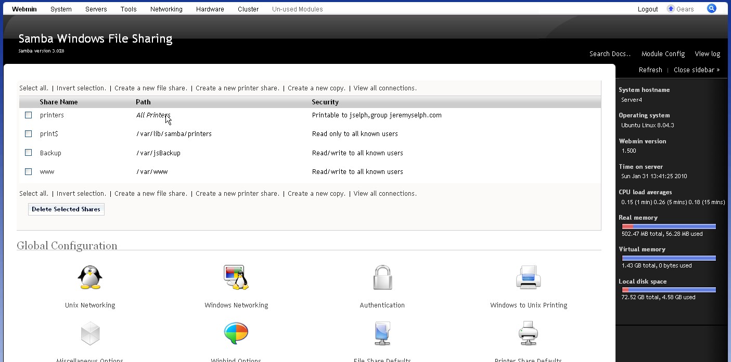Open the Servers menu
The width and height of the screenshot is (731, 362).
pos(96,9)
